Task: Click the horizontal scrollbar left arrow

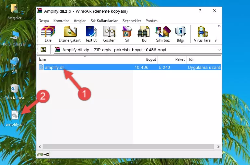Action: pyautogui.click(x=40, y=146)
